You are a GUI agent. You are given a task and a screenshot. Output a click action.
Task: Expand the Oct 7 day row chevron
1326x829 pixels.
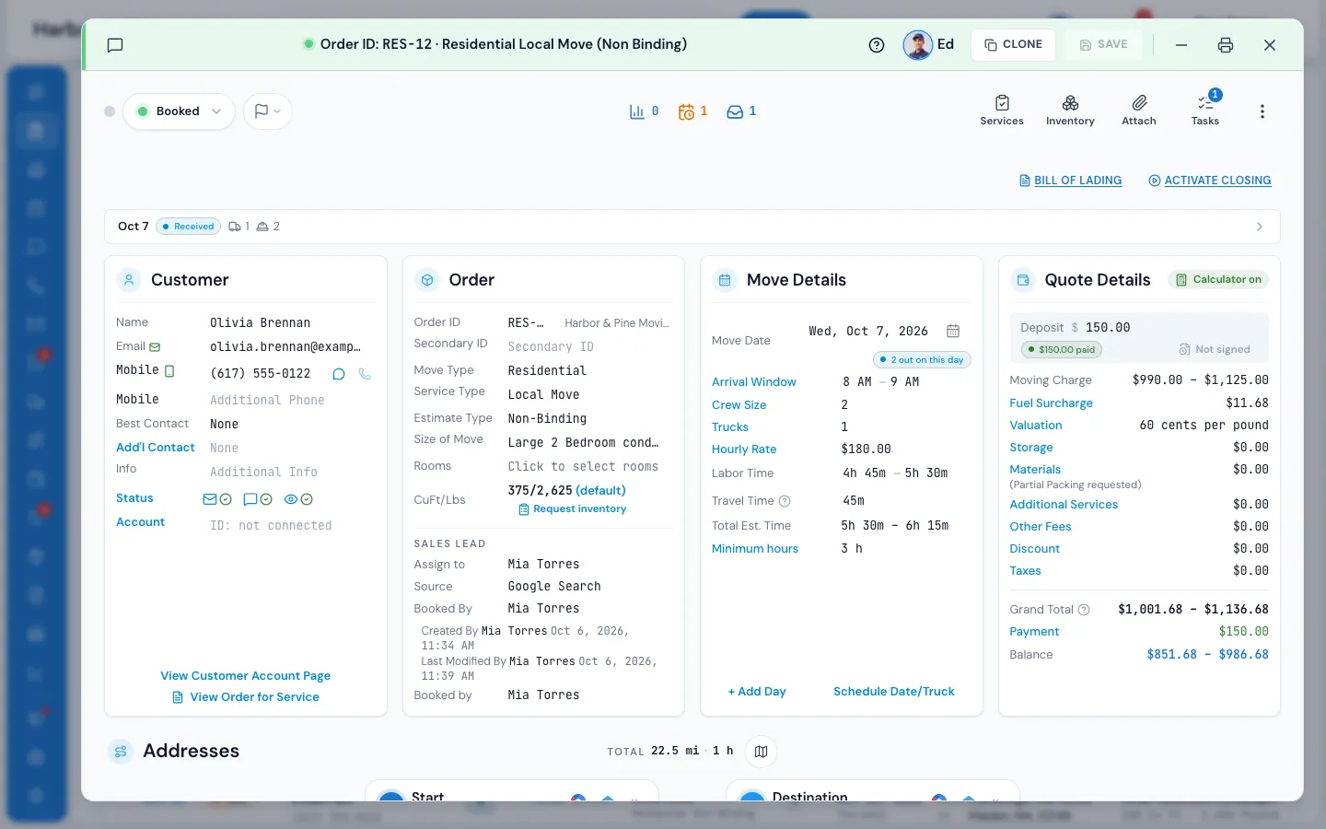click(1260, 227)
